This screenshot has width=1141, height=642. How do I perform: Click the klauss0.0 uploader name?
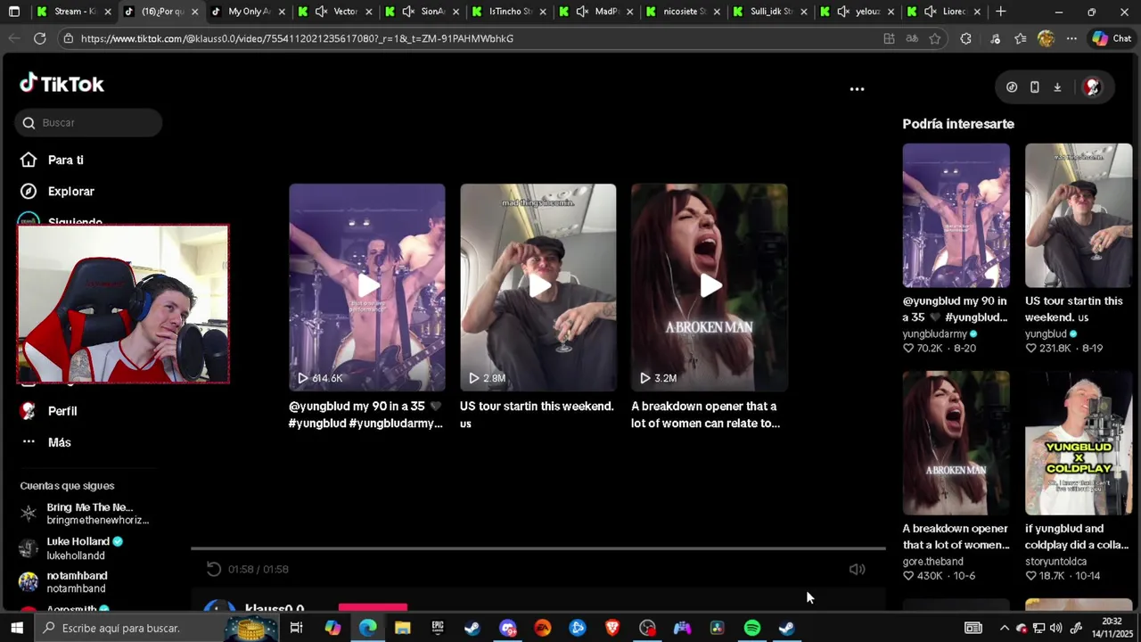tap(275, 608)
